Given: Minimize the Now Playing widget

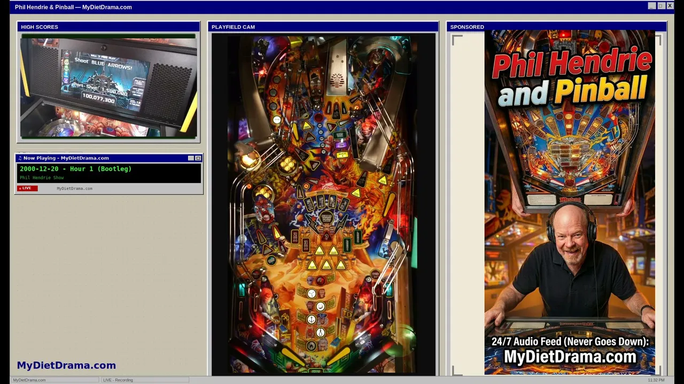Looking at the screenshot, I should click(191, 158).
